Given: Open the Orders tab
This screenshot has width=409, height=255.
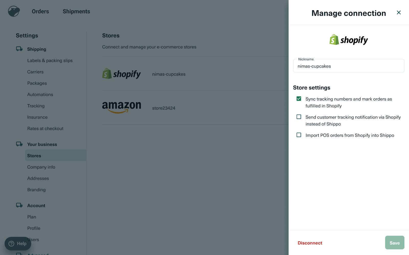Looking at the screenshot, I should 40,11.
